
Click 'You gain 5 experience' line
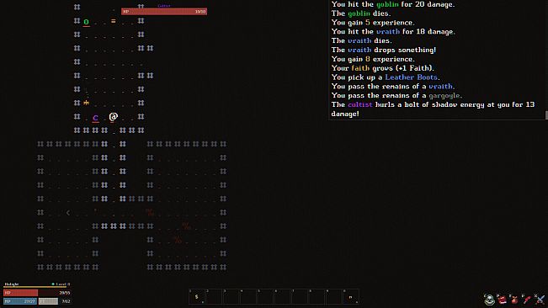pos(373,23)
